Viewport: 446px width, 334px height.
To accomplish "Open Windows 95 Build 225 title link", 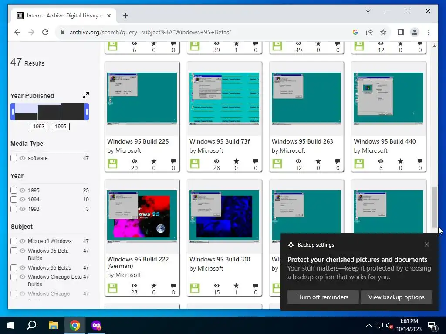I will (x=138, y=141).
